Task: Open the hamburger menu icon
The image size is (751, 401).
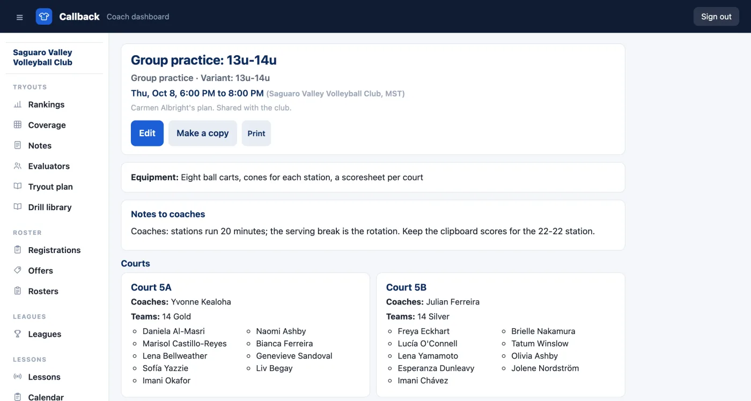Action: coord(20,17)
